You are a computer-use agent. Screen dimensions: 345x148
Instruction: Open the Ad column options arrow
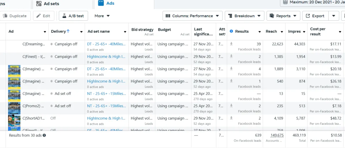[x=45, y=32]
